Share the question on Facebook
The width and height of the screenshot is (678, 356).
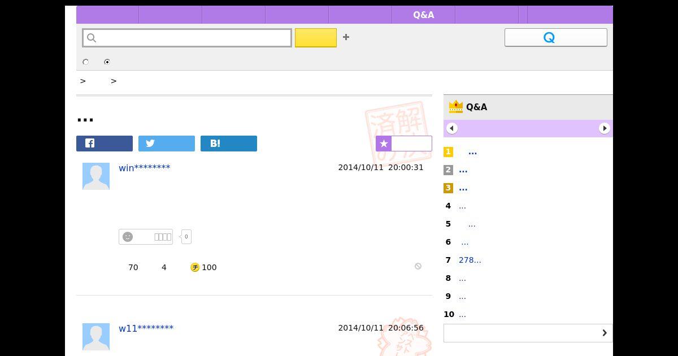click(105, 144)
